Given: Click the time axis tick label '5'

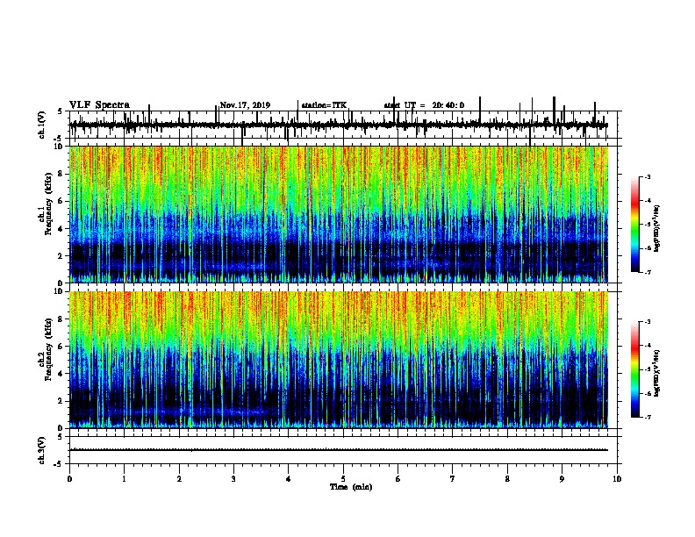Looking at the screenshot, I should [343, 479].
